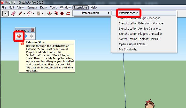
Task: Open the Camera menu
Action: point(32,7)
